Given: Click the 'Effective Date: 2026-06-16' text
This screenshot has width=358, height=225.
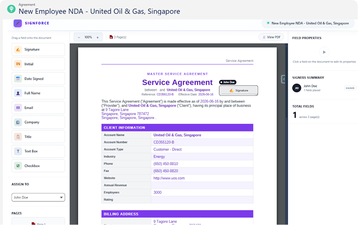Looking at the screenshot, I should click(x=196, y=94).
